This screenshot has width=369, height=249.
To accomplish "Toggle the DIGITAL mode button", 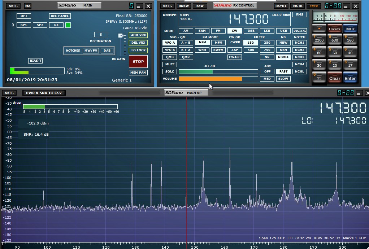I will (x=300, y=31).
